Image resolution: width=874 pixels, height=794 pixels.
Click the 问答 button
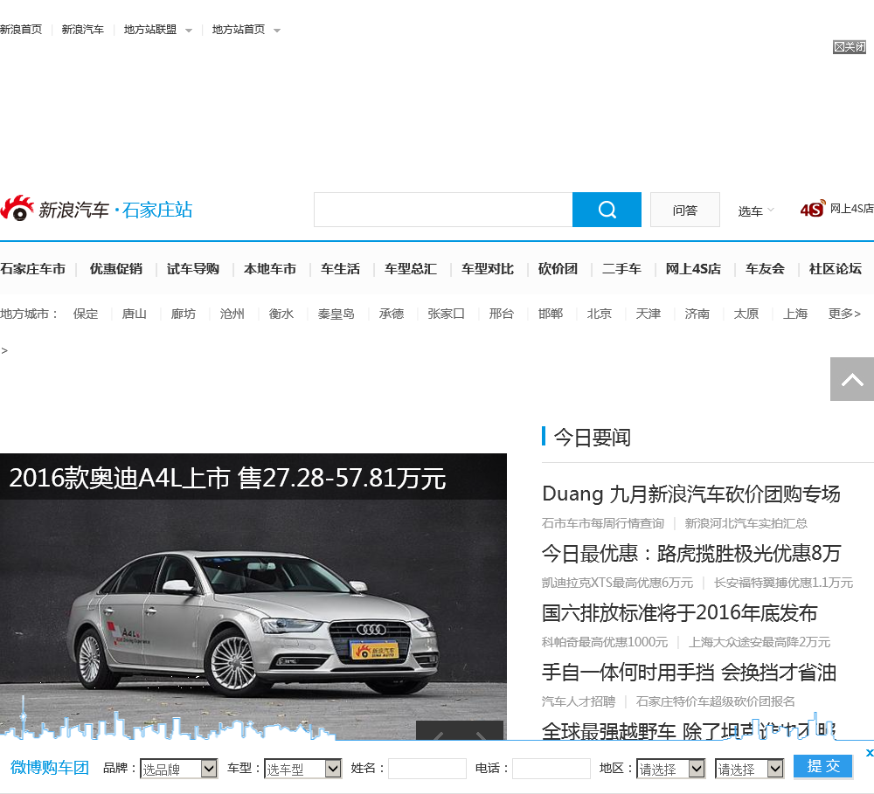point(685,210)
